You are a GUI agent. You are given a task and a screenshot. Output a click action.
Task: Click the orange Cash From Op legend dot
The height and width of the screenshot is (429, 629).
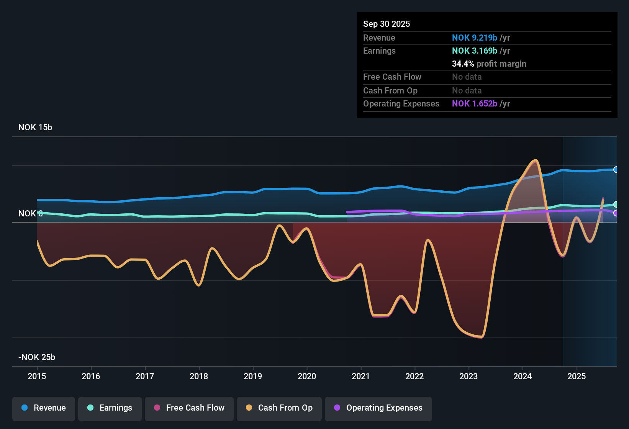click(249, 408)
